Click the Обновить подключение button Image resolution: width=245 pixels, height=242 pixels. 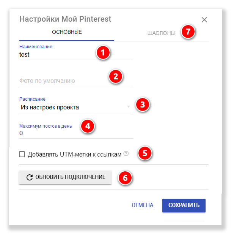(x=65, y=177)
